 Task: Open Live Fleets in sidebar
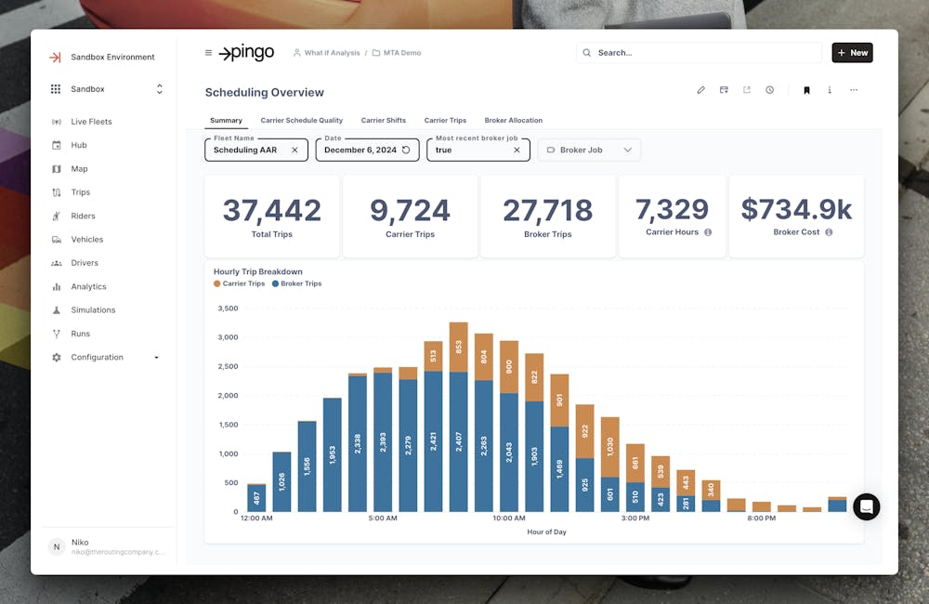[x=91, y=122]
